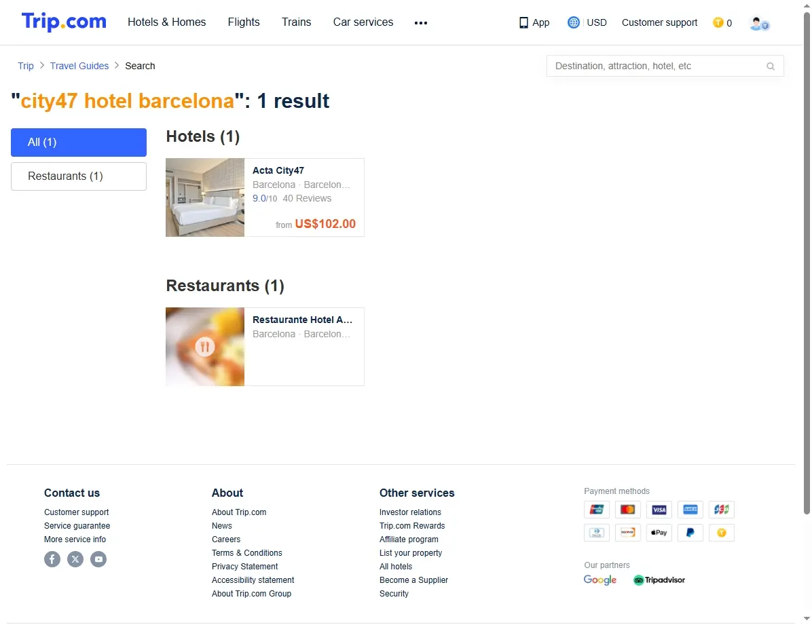The width and height of the screenshot is (812, 625).
Task: Open Acta City47 hotel title
Action: [x=278, y=170]
